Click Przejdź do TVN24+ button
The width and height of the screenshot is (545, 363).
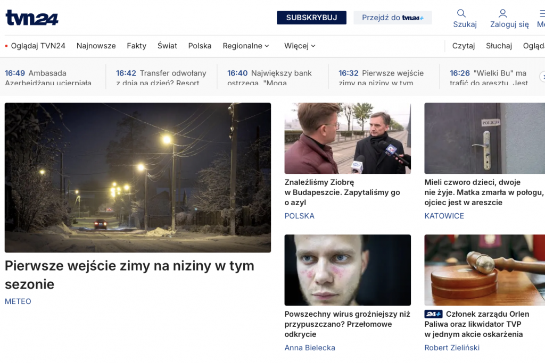[393, 18]
